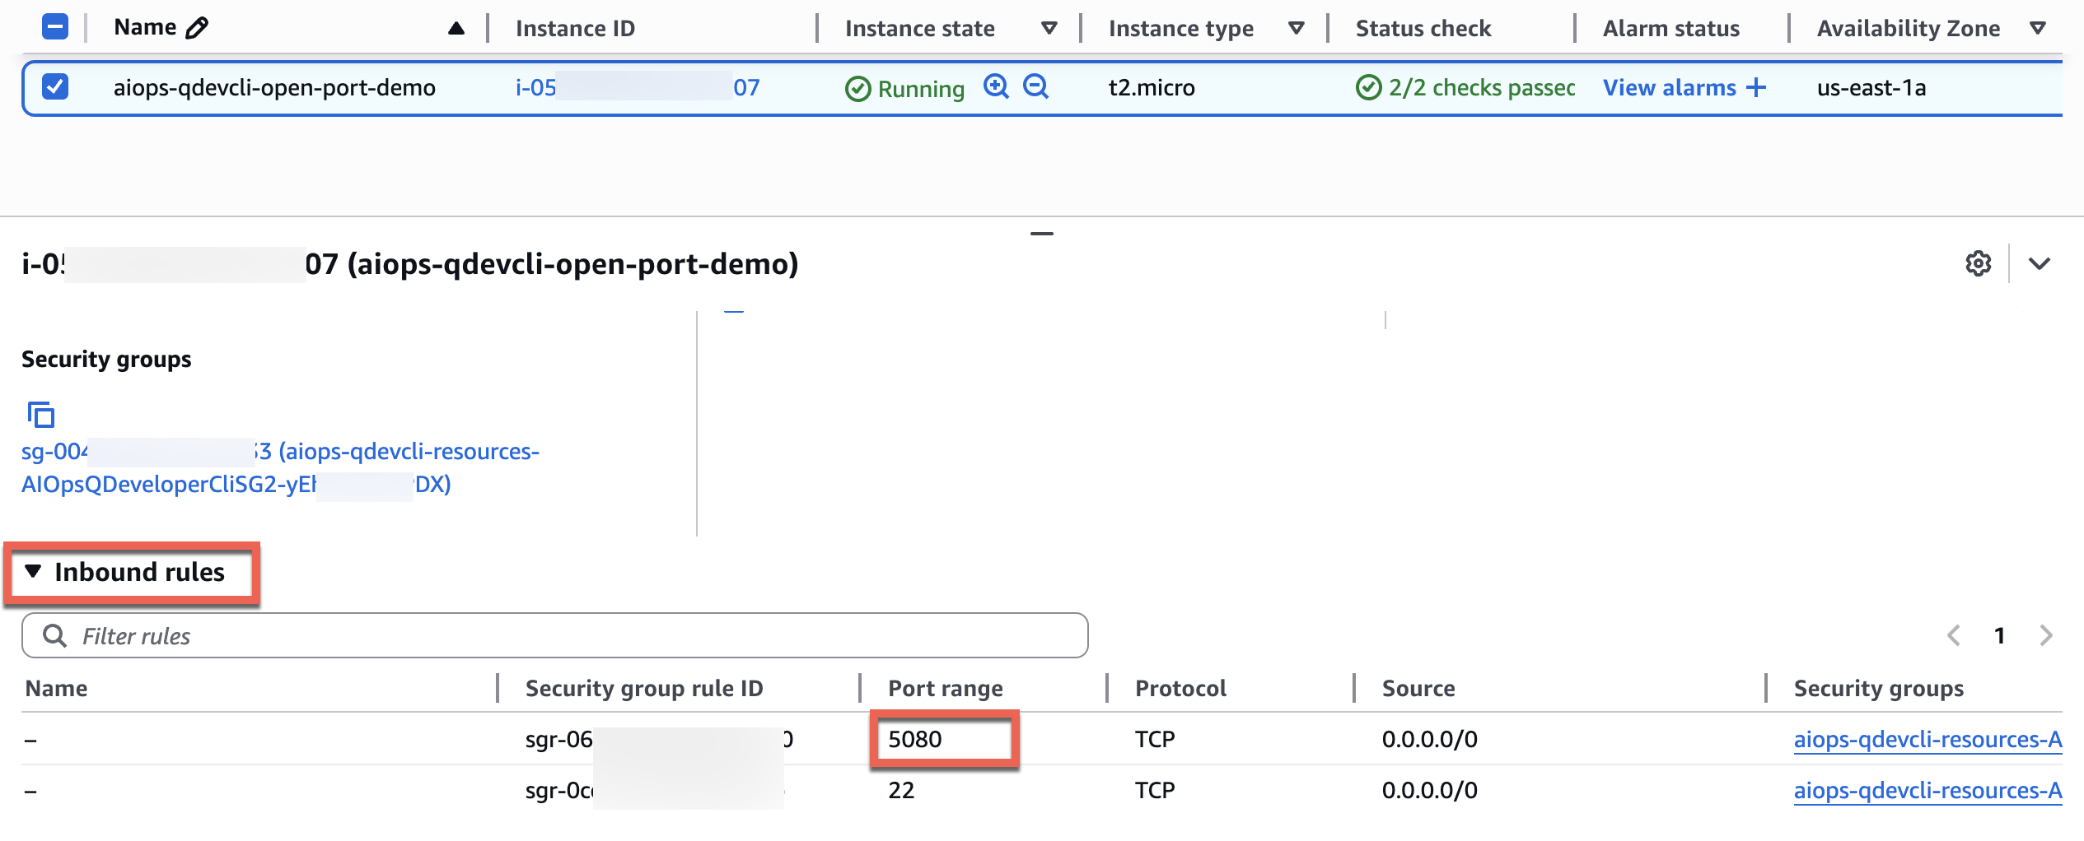Screen dimensions: 2084x841
Task: Click the Security group rule ID column header
Action: click(644, 688)
